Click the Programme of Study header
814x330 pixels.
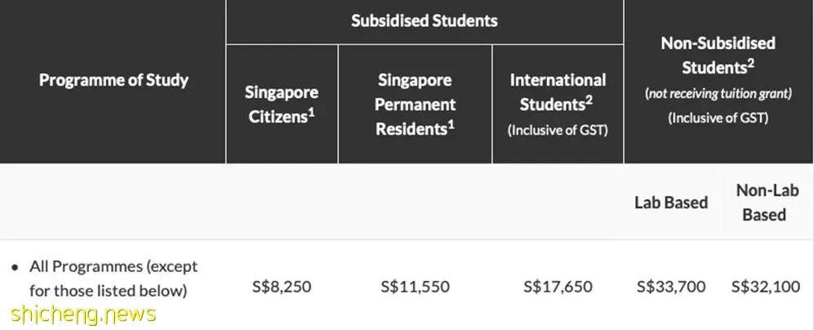pyautogui.click(x=113, y=80)
